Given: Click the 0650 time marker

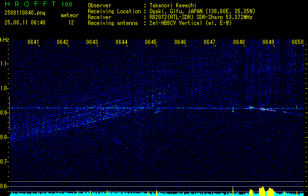Looking at the screenshot, I should [298, 42].
